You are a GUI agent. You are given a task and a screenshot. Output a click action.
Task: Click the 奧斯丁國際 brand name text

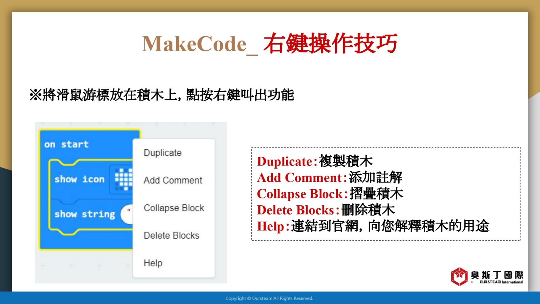pos(497,275)
